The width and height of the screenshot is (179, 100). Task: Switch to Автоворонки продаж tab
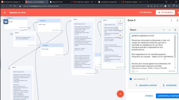click(x=12, y=2)
